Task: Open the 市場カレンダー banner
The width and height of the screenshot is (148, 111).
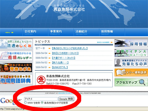Action: click(16, 56)
